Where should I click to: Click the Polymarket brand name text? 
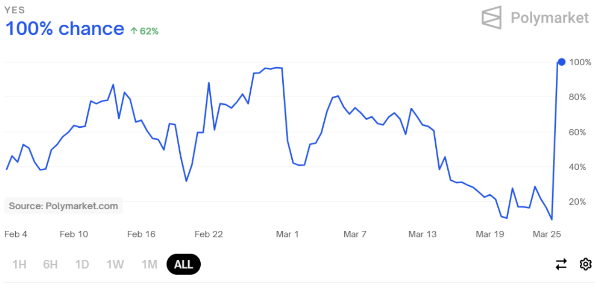[x=550, y=18]
